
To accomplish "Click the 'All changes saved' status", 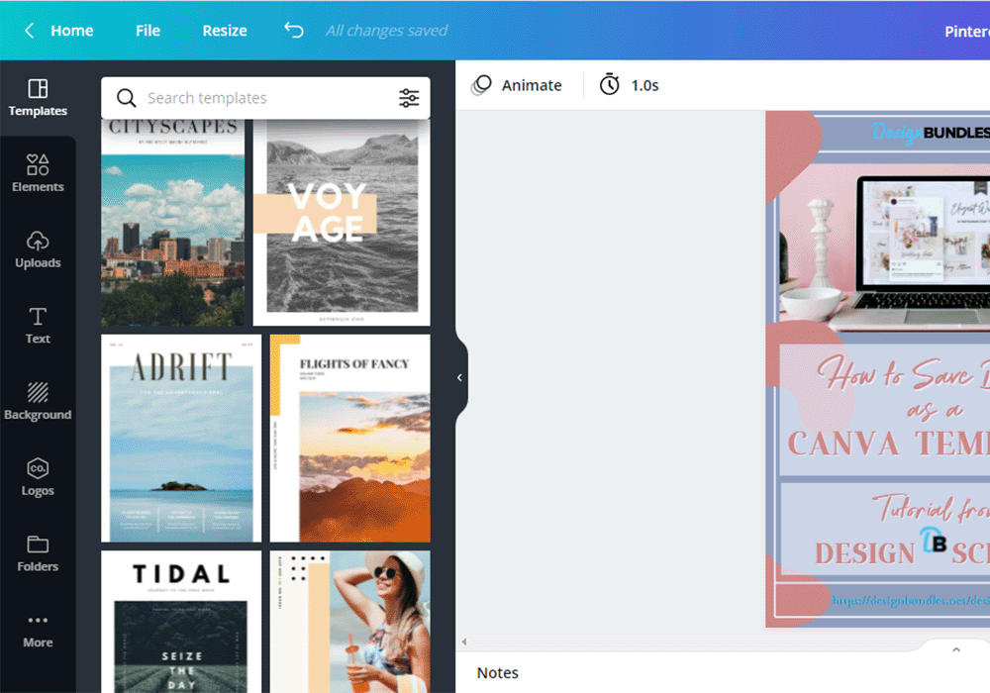I will [386, 31].
